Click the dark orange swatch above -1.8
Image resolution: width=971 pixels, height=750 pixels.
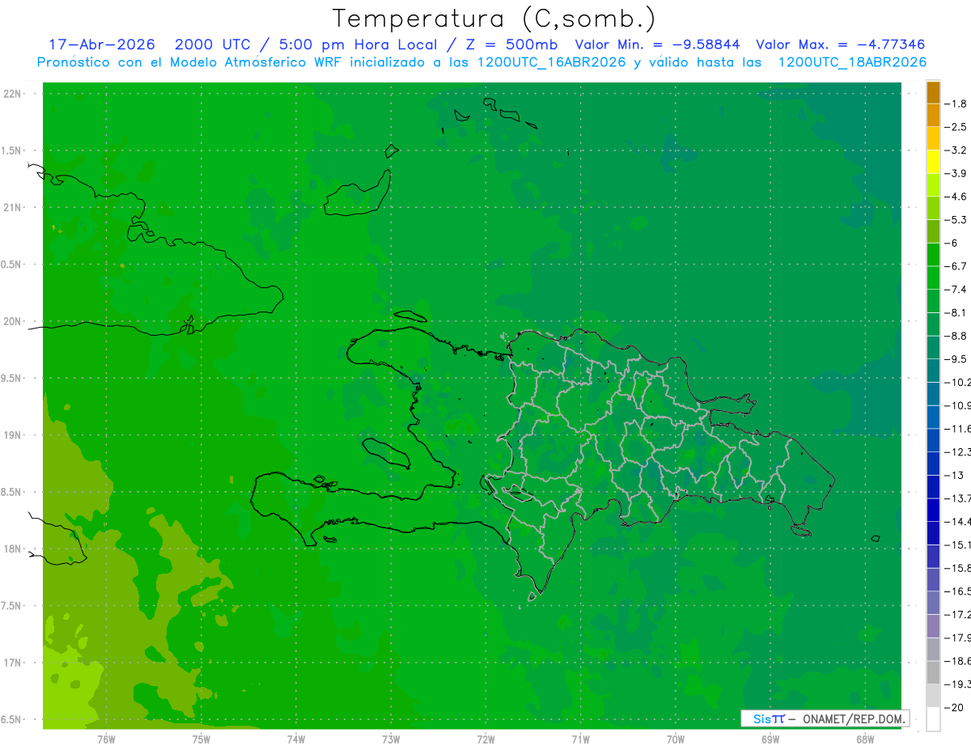933,92
